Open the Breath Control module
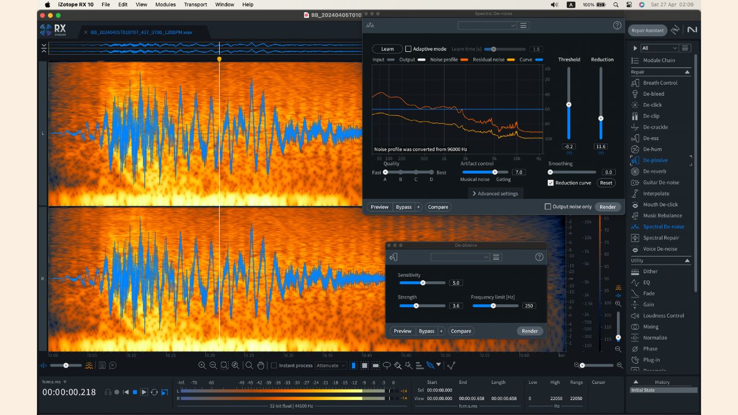Screen dimensions: 738x415 pyautogui.click(x=660, y=83)
